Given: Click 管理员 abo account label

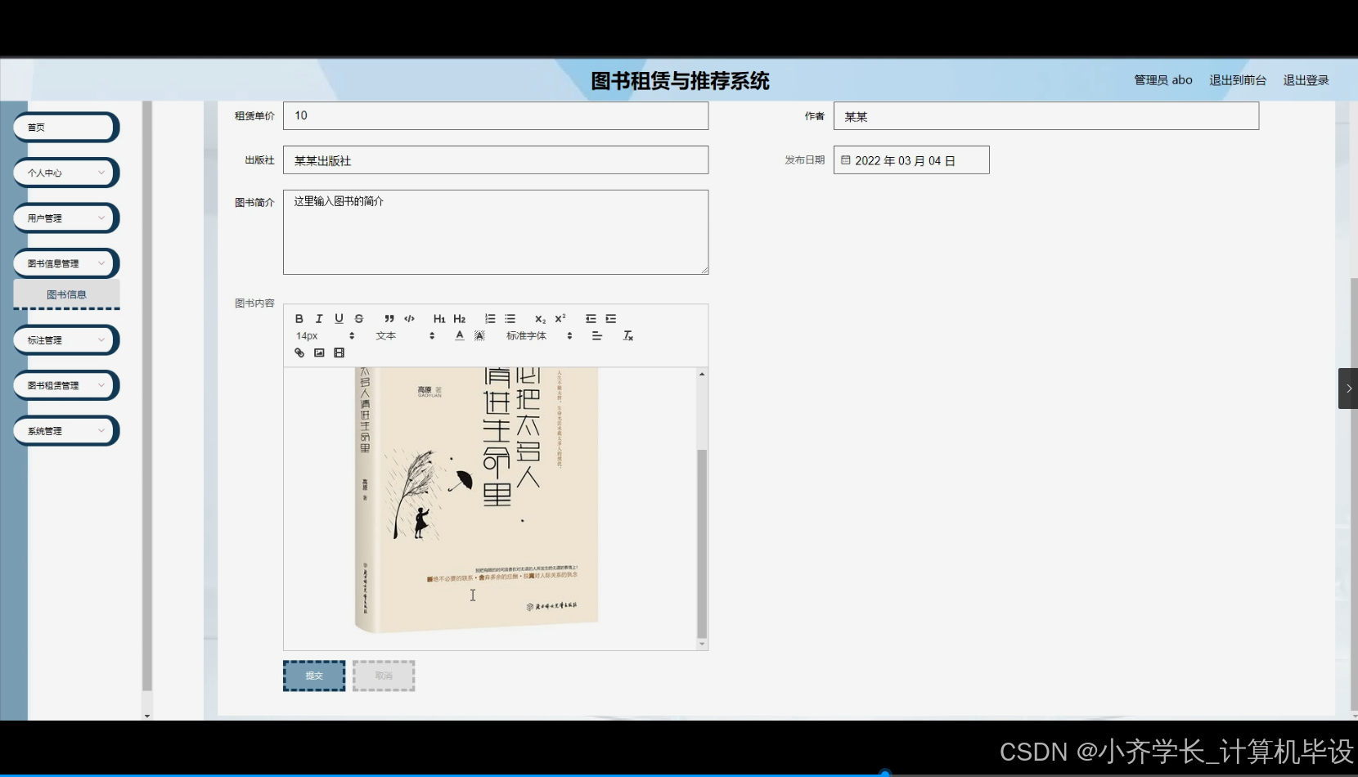Looking at the screenshot, I should tap(1162, 80).
